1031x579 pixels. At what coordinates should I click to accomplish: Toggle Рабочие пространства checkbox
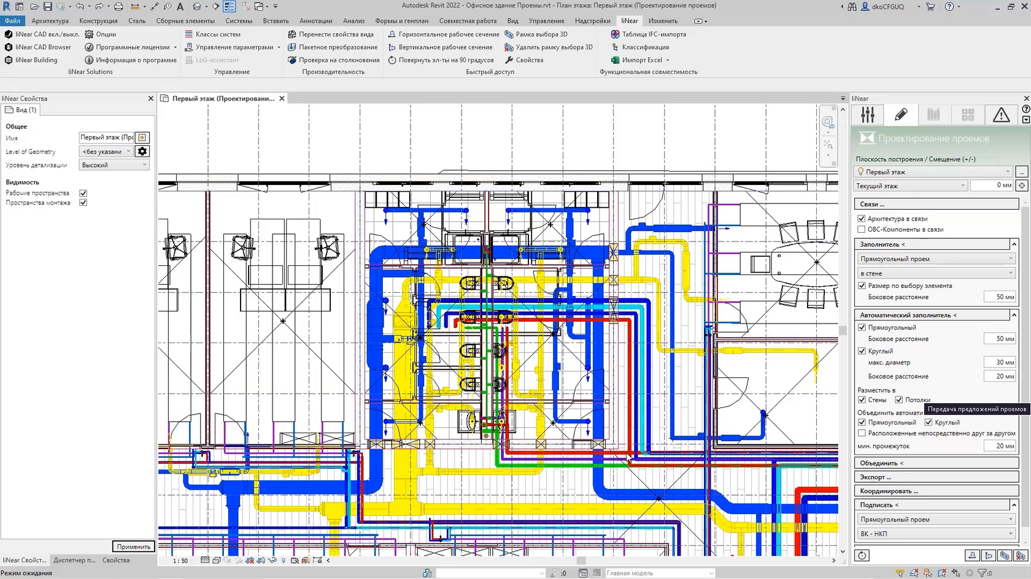pyautogui.click(x=83, y=193)
